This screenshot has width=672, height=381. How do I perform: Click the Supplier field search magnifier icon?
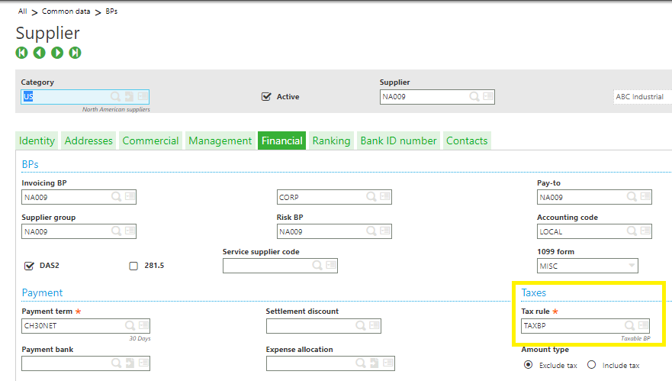(474, 97)
